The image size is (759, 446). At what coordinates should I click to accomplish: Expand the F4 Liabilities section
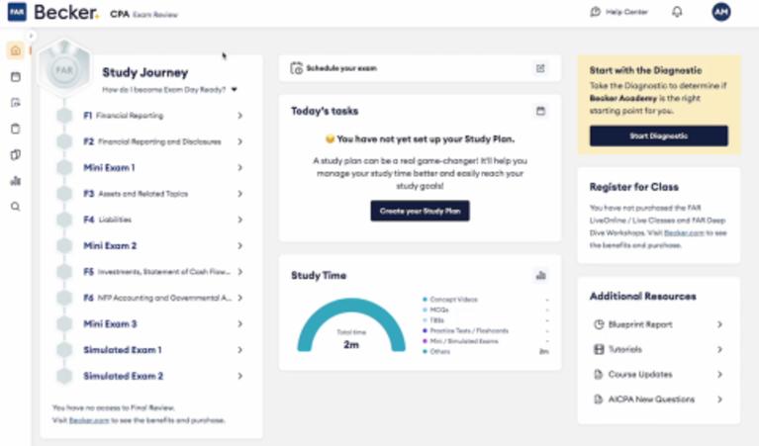coord(239,220)
